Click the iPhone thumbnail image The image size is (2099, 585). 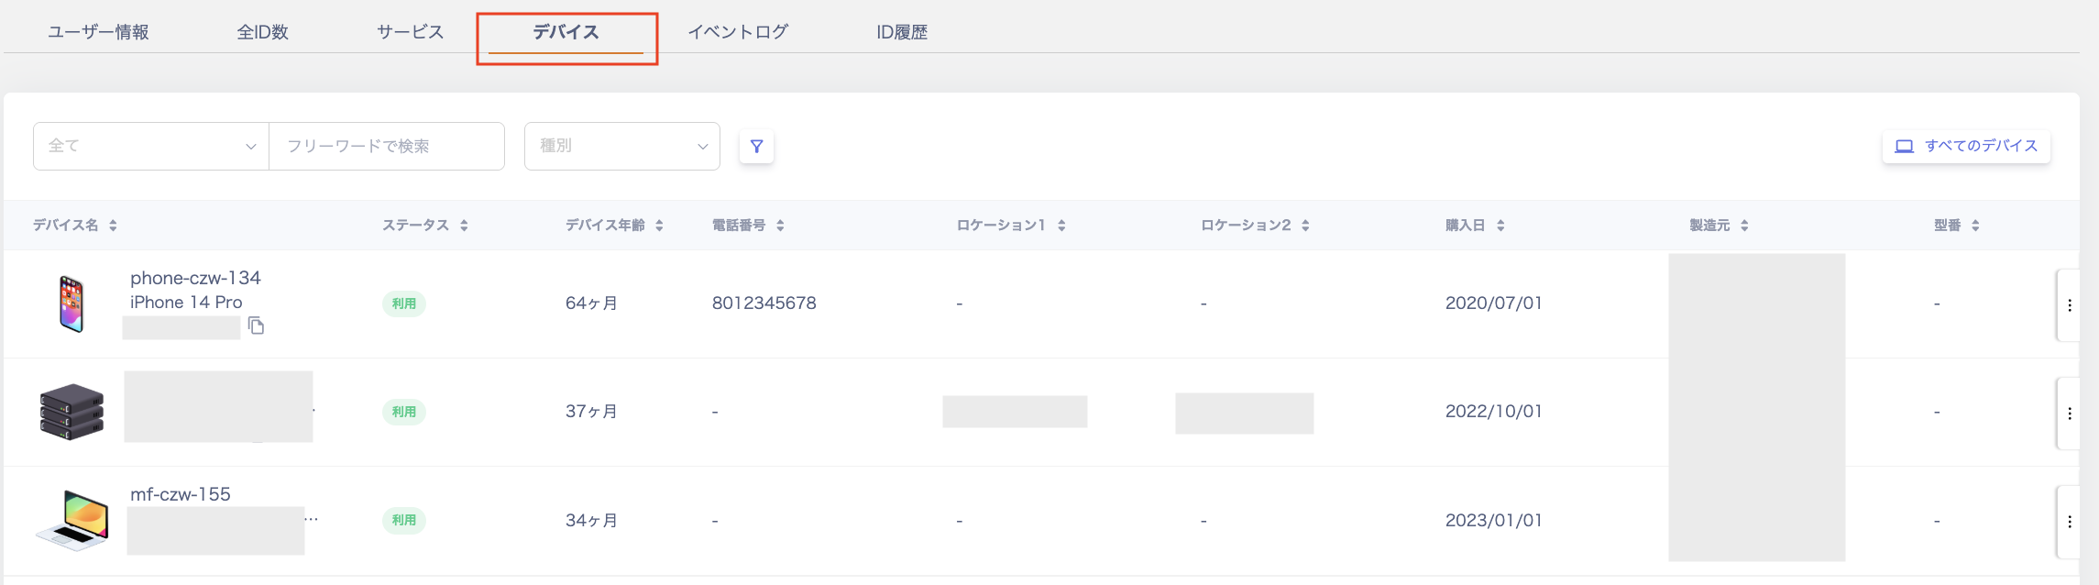tap(71, 304)
